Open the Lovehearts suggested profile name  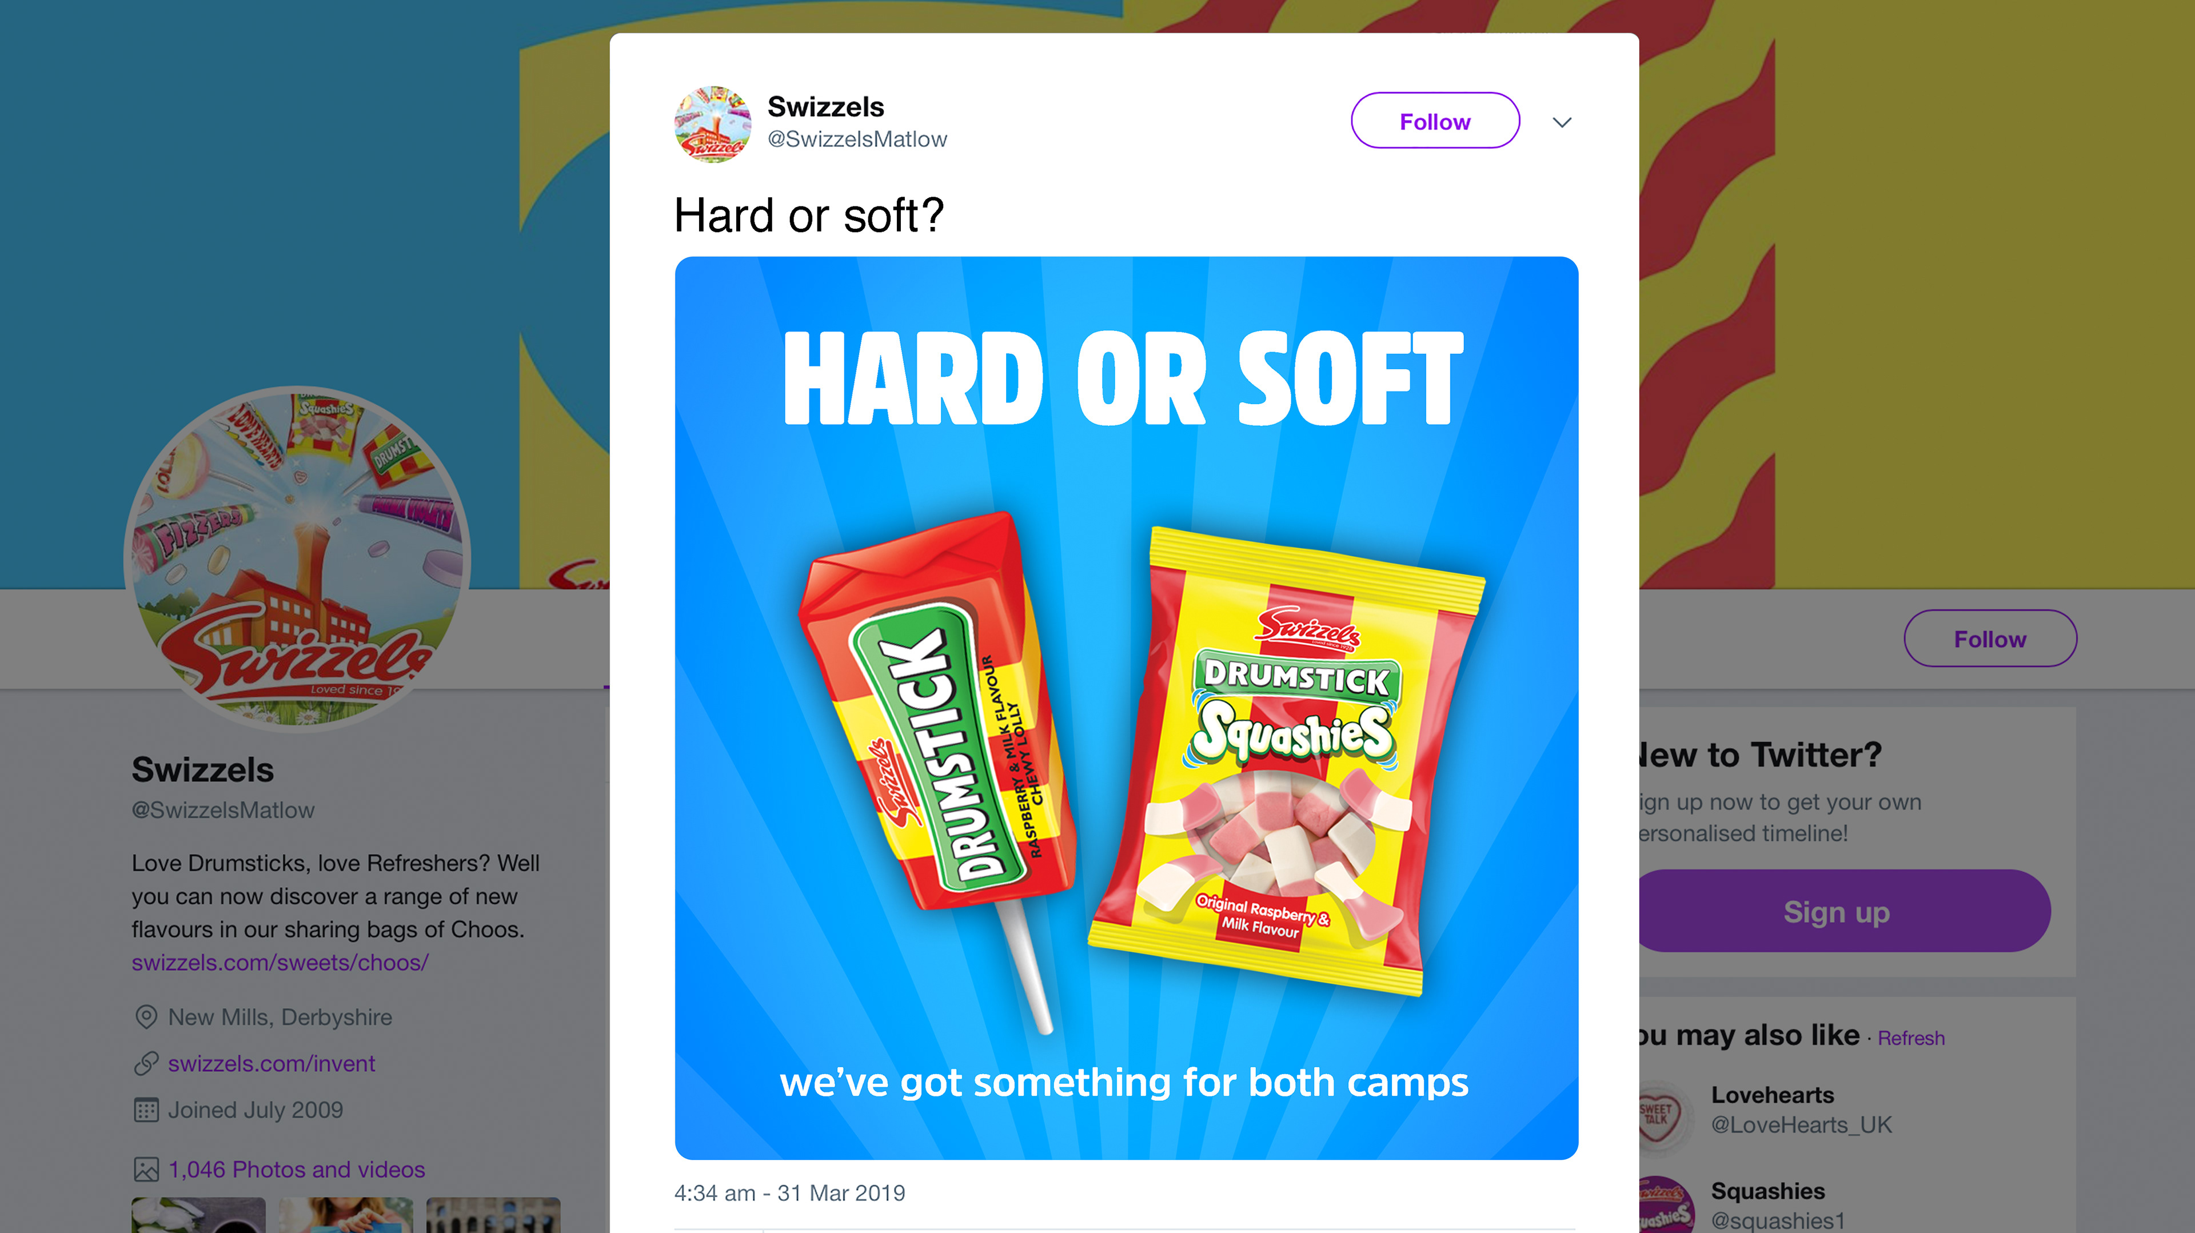point(1773,1095)
